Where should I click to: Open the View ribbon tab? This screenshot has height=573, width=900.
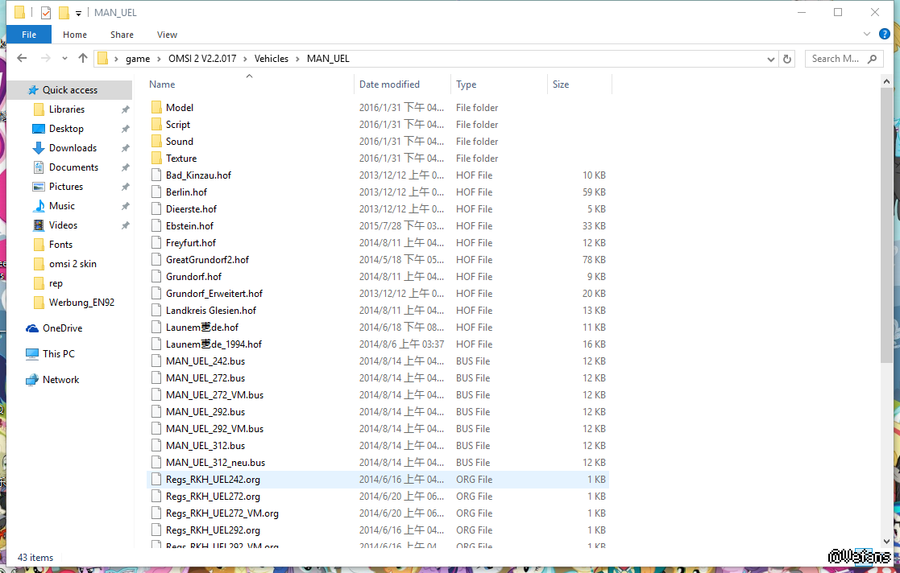[167, 35]
